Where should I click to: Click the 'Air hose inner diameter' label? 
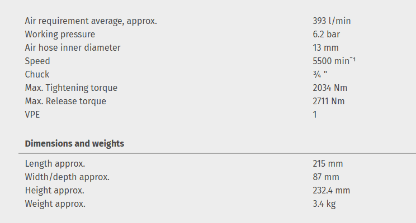(x=73, y=48)
